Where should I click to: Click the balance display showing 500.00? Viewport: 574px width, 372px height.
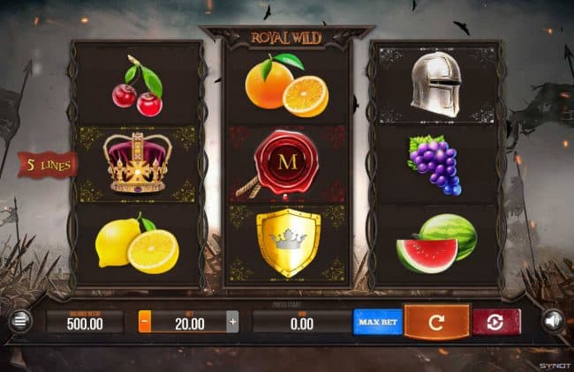point(85,322)
